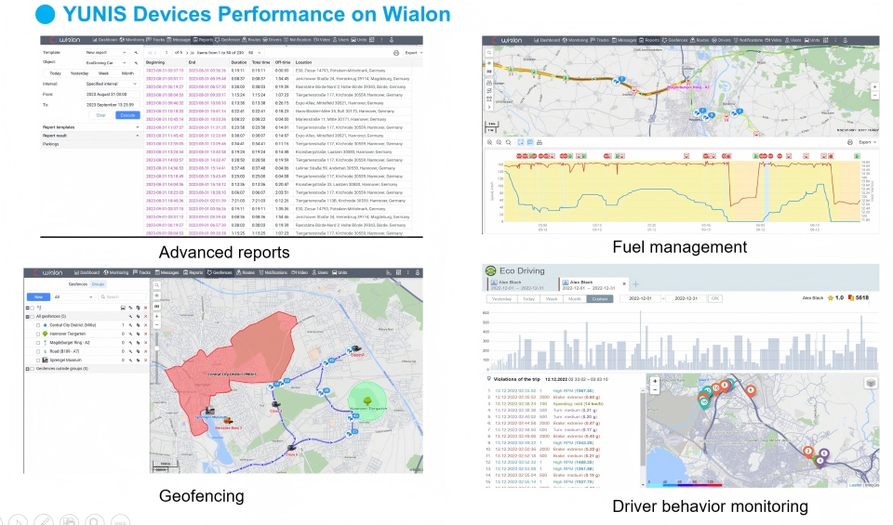Click search icon on fuel map
The image size is (893, 525).
(x=489, y=53)
